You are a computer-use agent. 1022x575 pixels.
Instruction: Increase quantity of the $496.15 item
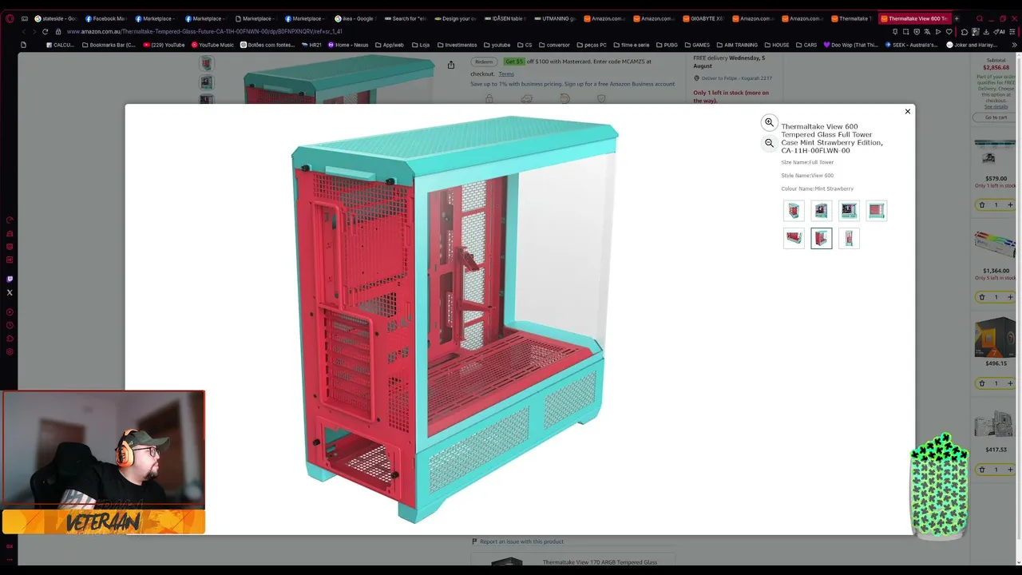pyautogui.click(x=1010, y=383)
